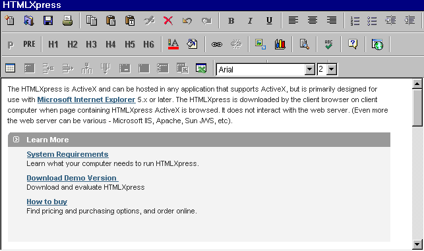Redo the last undone action
The height and width of the screenshot is (251, 424).
[x=206, y=20]
